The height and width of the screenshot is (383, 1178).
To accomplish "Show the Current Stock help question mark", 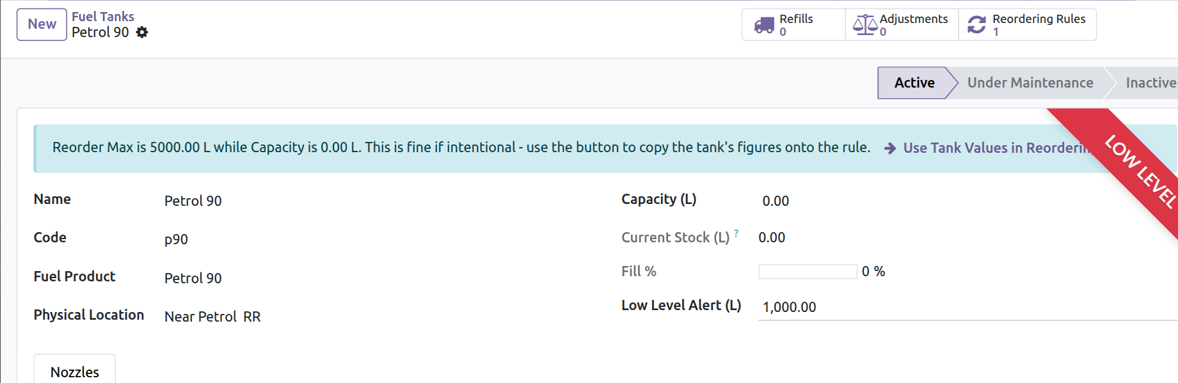I will (x=736, y=233).
